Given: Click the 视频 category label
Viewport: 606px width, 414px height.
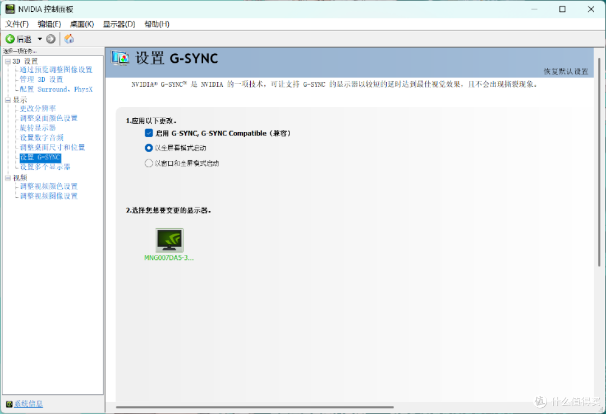Looking at the screenshot, I should coord(20,178).
